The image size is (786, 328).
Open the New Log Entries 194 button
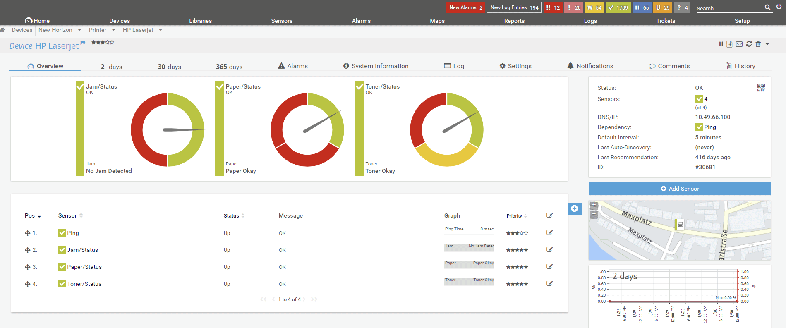tap(514, 7)
